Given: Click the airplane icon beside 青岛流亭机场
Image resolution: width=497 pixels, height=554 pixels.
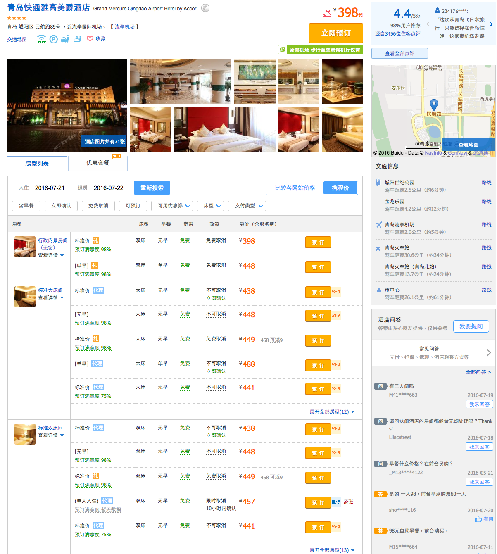Looking at the screenshot, I should tap(379, 225).
